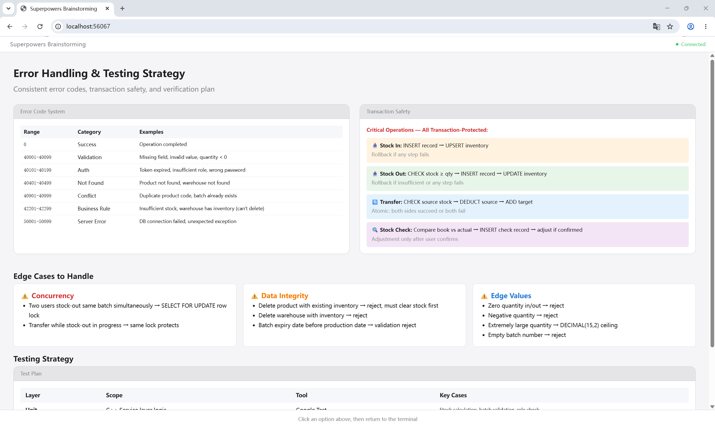
Task: Click 'DB connection failed, unexpected exception' text
Action: click(188, 222)
